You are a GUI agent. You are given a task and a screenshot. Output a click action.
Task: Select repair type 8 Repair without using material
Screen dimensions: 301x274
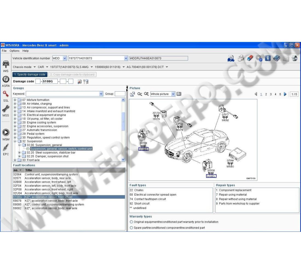[236, 199]
